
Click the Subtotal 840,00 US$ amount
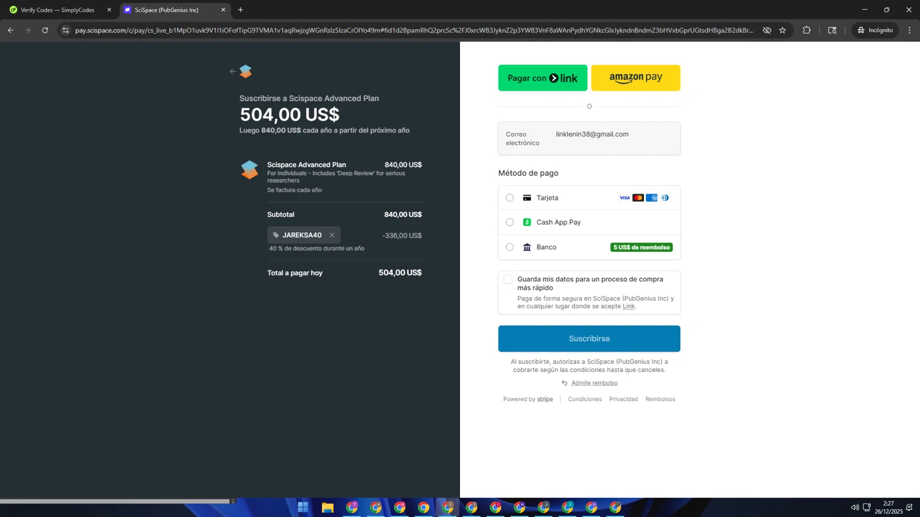click(403, 214)
